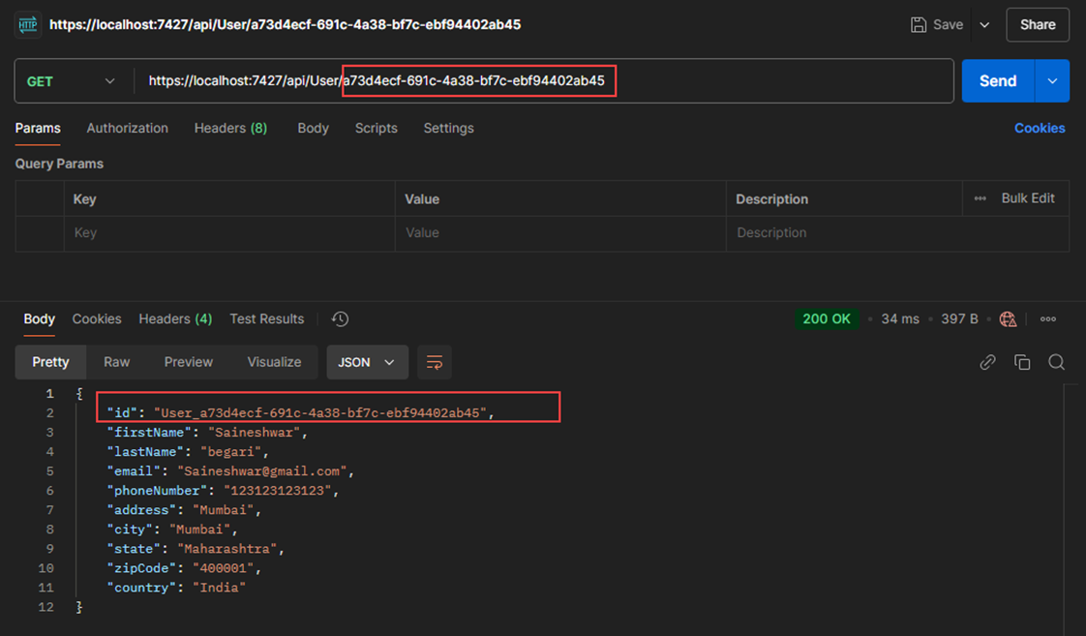Click the 200 OK status indicator
Viewport: 1086px width, 636px height.
[x=828, y=318]
